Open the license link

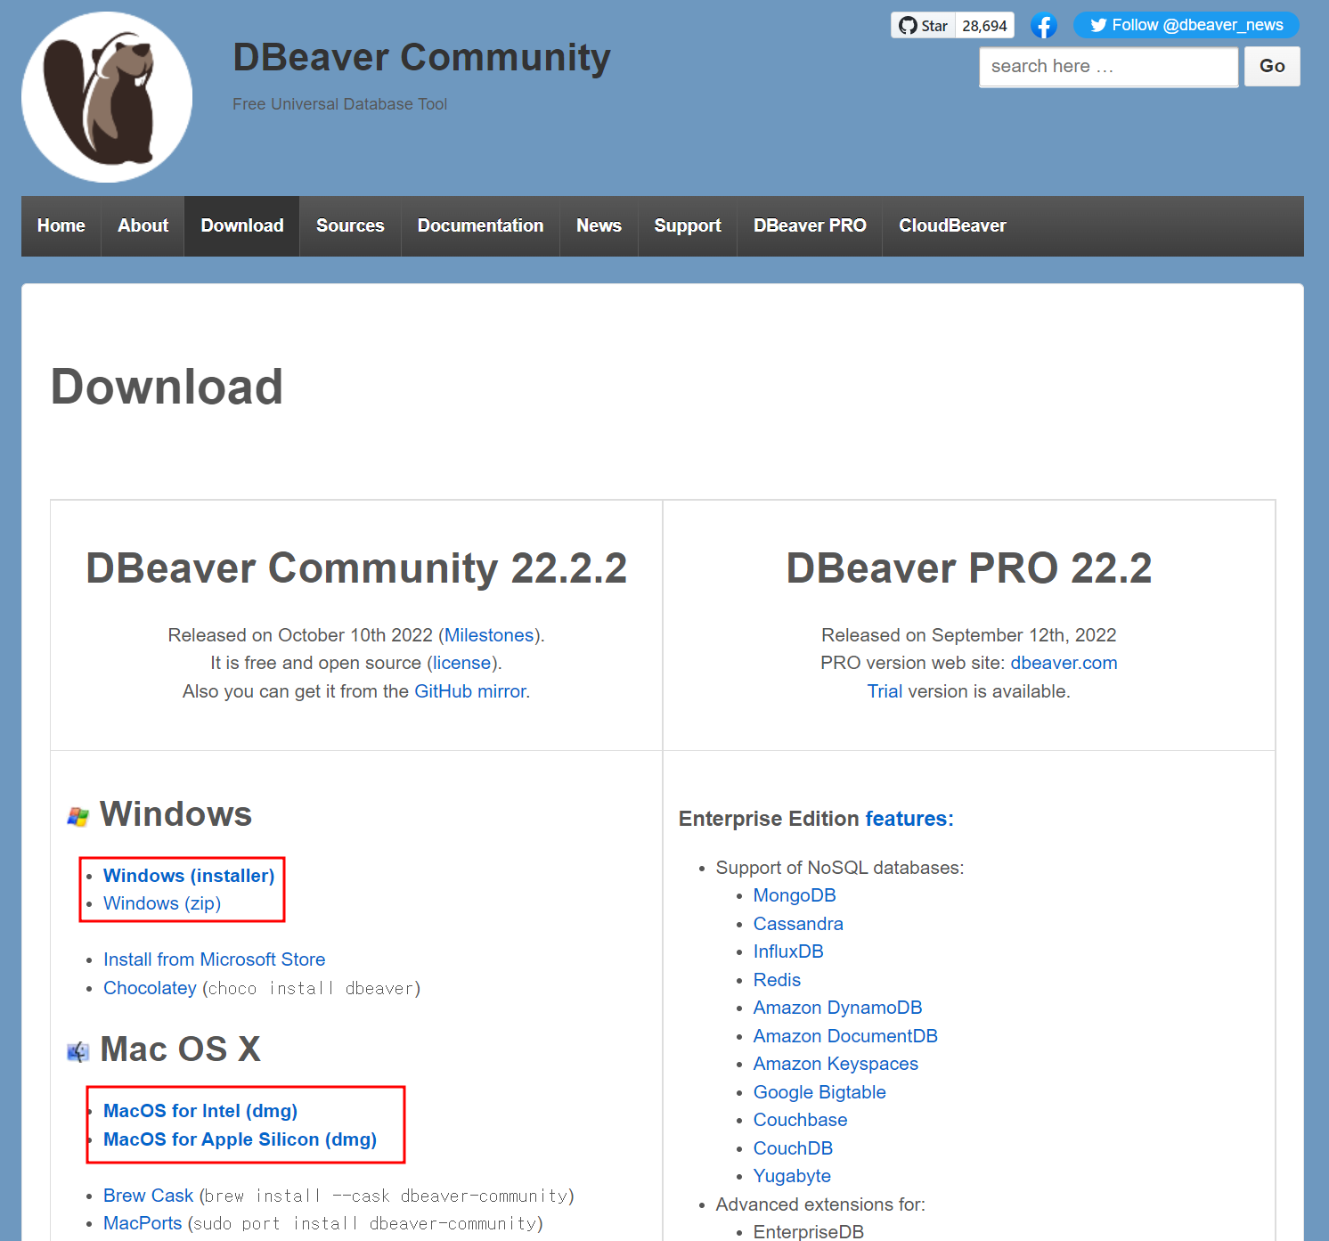tap(461, 663)
